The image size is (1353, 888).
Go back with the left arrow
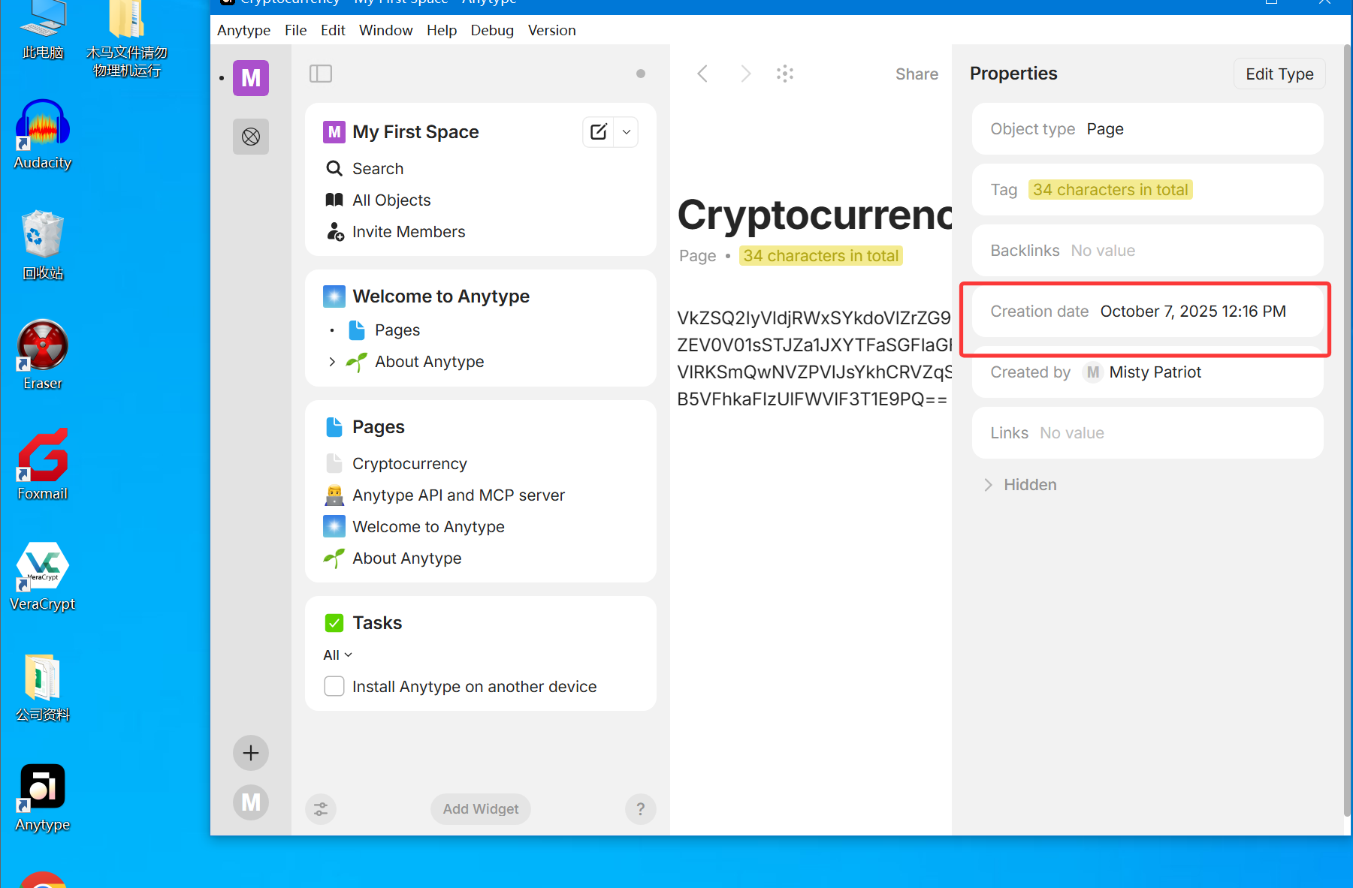pyautogui.click(x=702, y=74)
